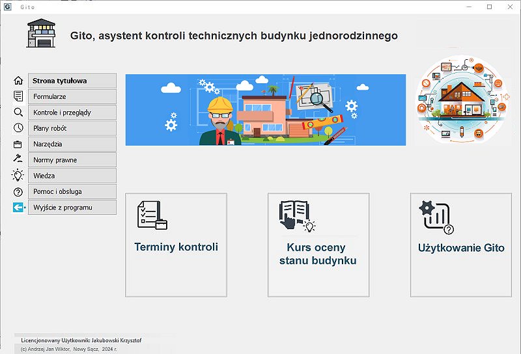
Task: Click the toolbox icon beside Narzędzia
Action: [x=18, y=144]
